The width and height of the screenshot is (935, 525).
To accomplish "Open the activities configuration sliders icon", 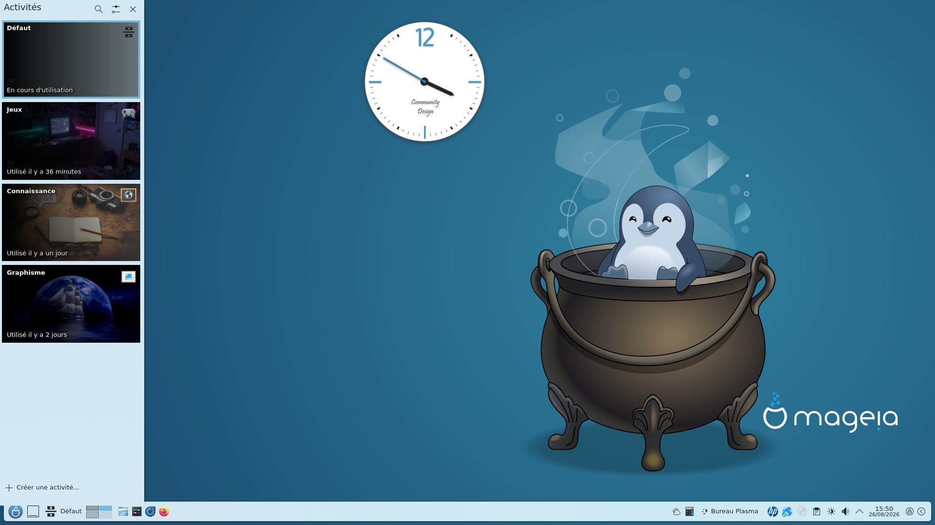I will click(x=115, y=9).
